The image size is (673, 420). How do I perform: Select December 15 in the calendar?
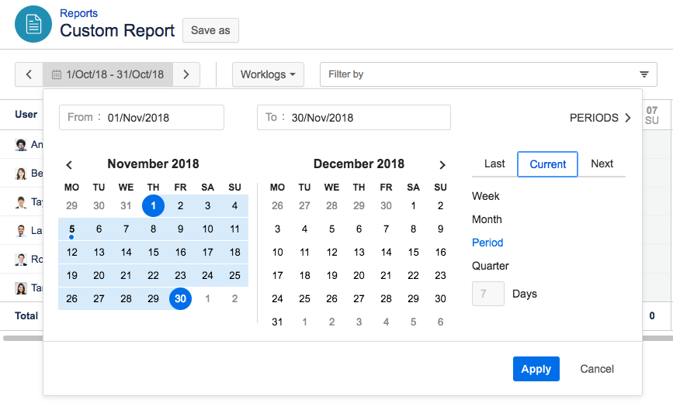[414, 252]
